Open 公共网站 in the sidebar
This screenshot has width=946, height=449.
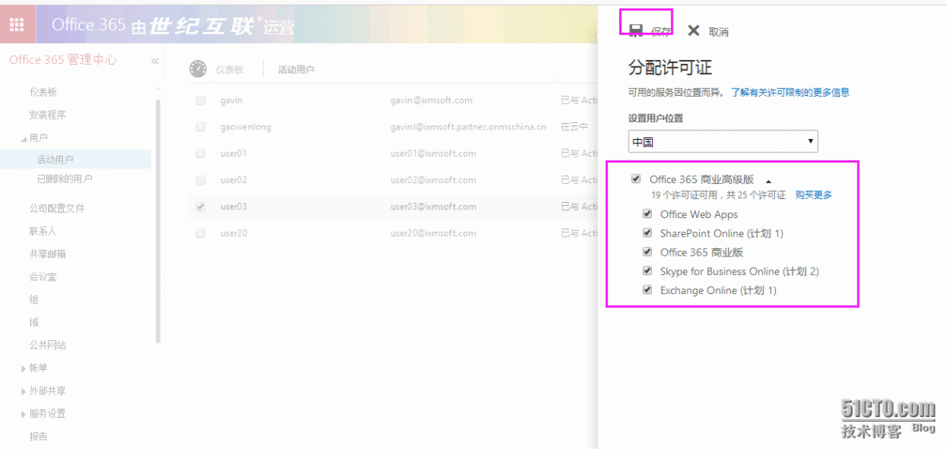click(x=48, y=346)
